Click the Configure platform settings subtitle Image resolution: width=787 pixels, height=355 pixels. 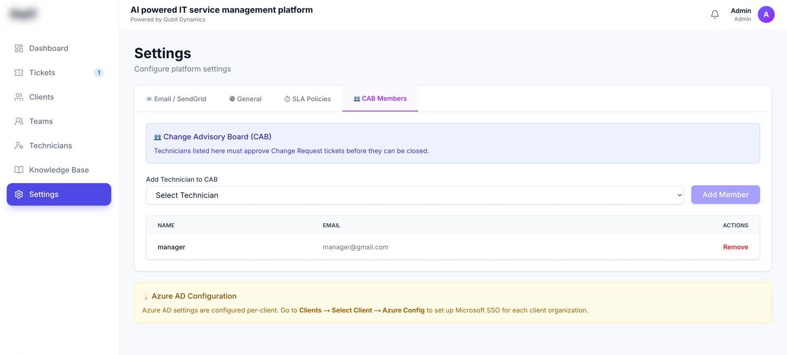[182, 69]
